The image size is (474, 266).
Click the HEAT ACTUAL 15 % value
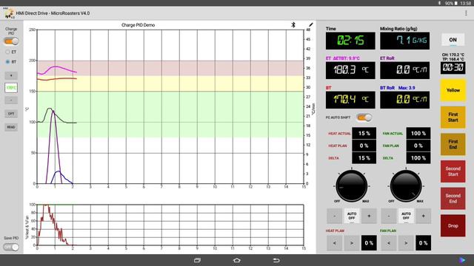pyautogui.click(x=364, y=133)
